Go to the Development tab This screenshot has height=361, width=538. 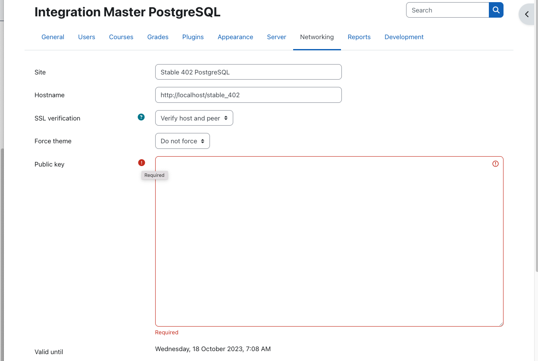coord(404,37)
